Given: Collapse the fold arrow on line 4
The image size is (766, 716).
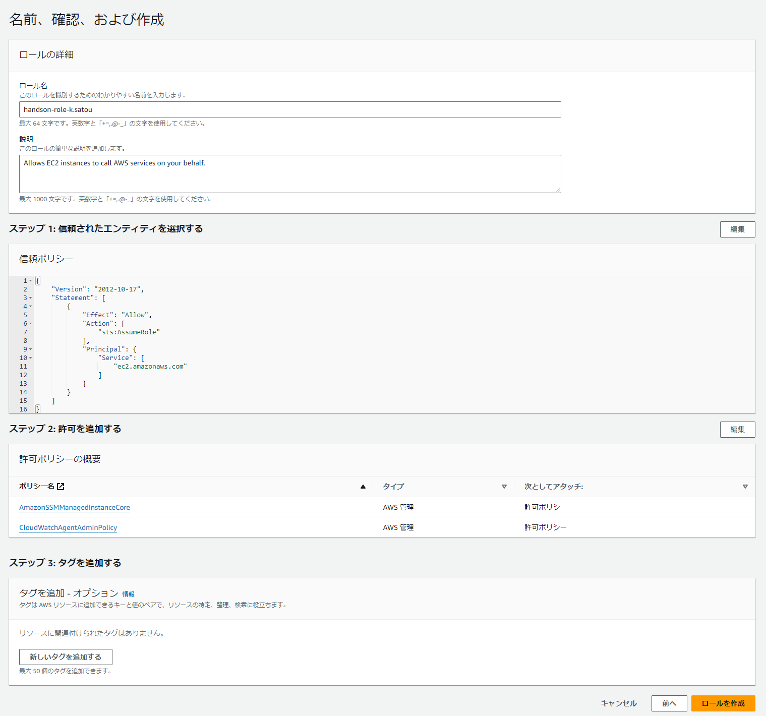Looking at the screenshot, I should click(x=30, y=307).
